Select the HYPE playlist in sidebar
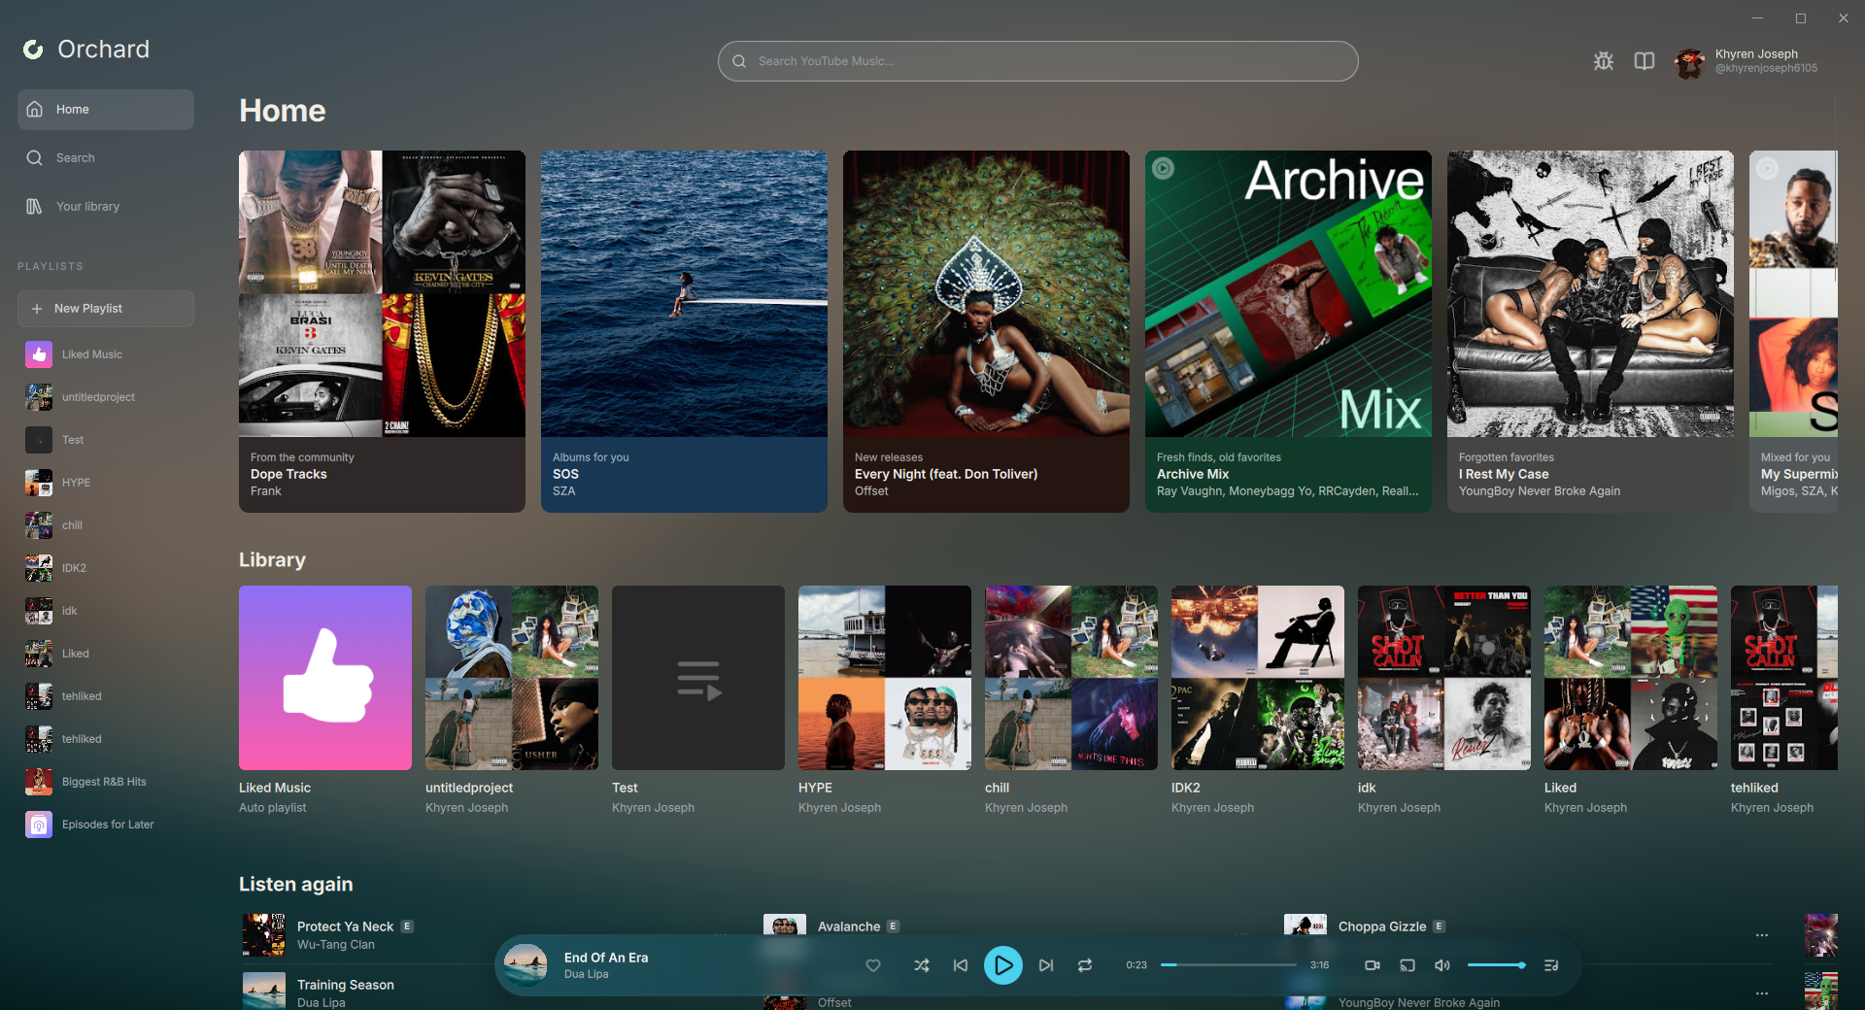This screenshot has height=1010, width=1865. (x=106, y=483)
